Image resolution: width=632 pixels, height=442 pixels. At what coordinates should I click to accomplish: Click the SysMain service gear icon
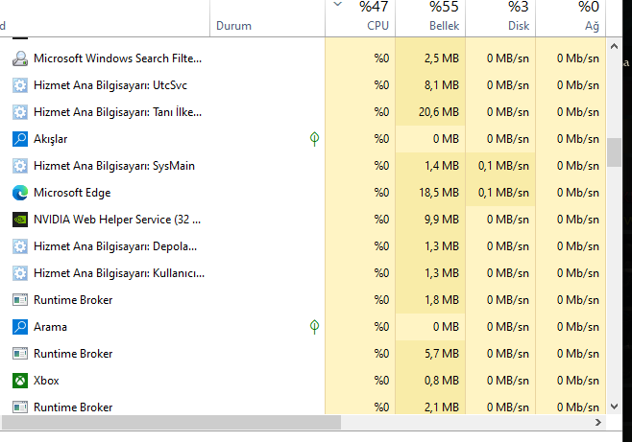pyautogui.click(x=20, y=166)
